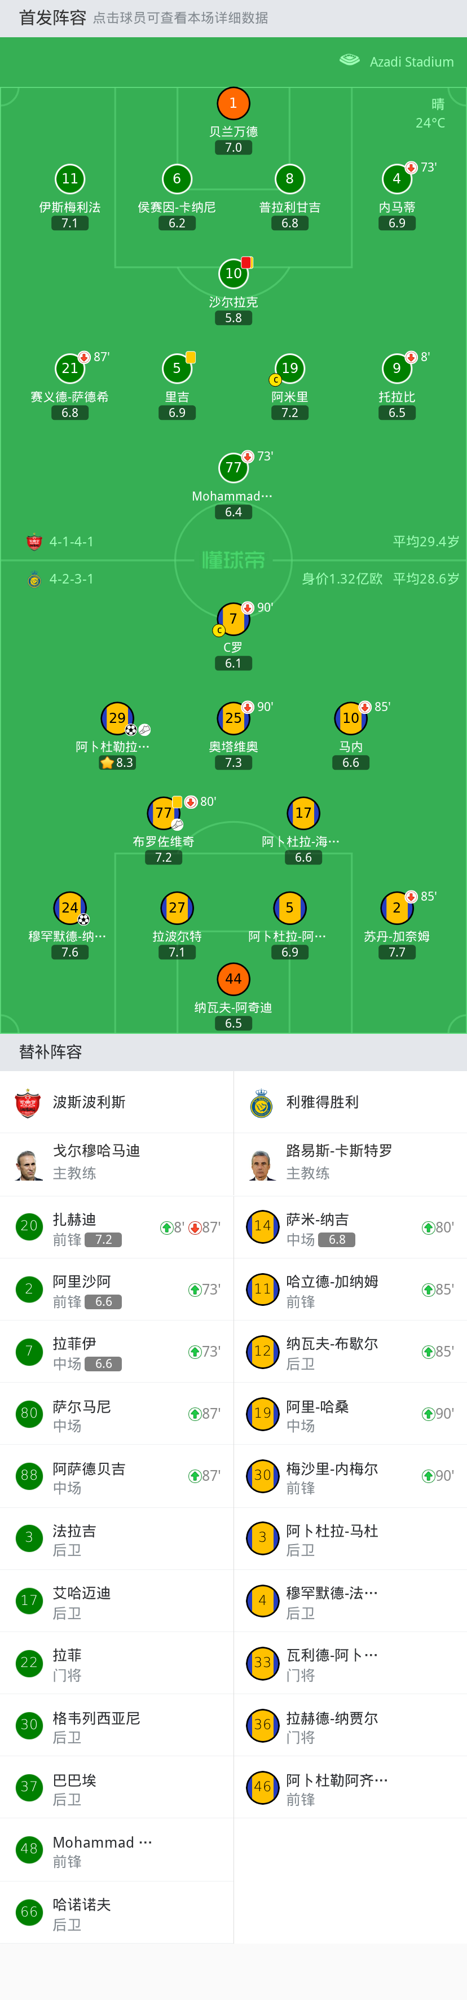Image resolution: width=467 pixels, height=2000 pixels.
Task: Click the star icon next to 8.3 rating
Action: [106, 762]
